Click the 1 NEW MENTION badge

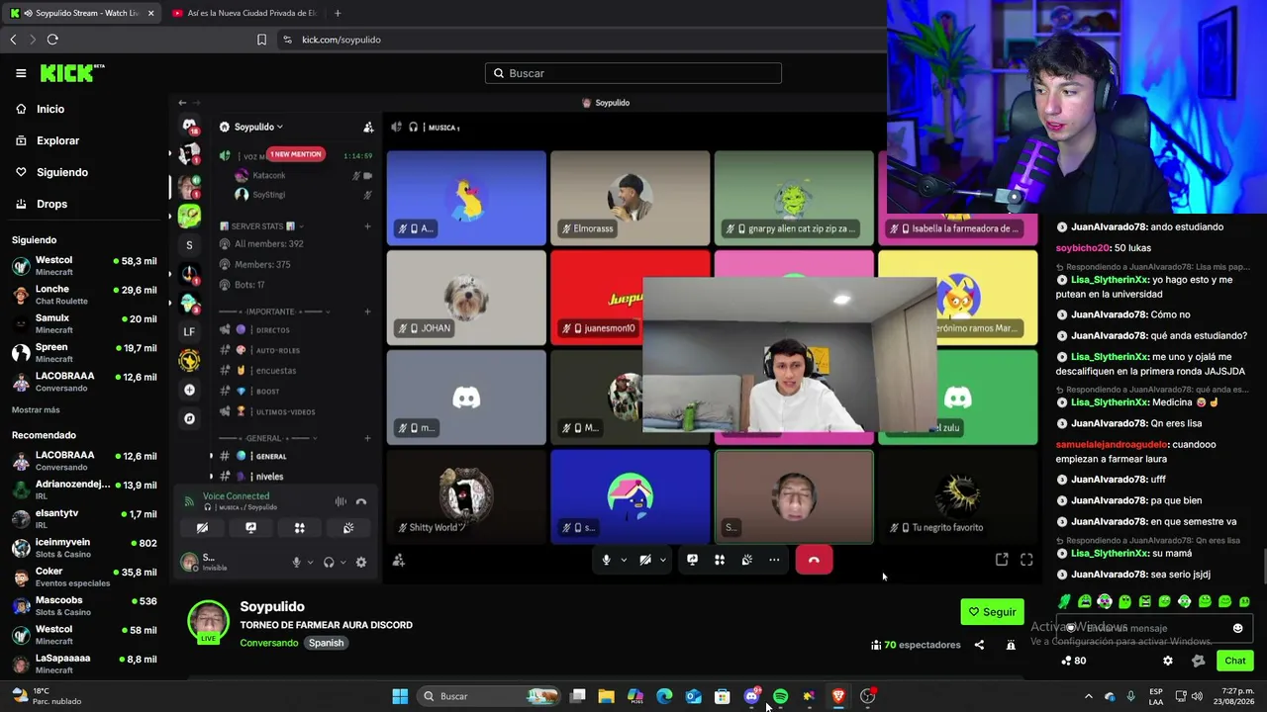point(296,154)
